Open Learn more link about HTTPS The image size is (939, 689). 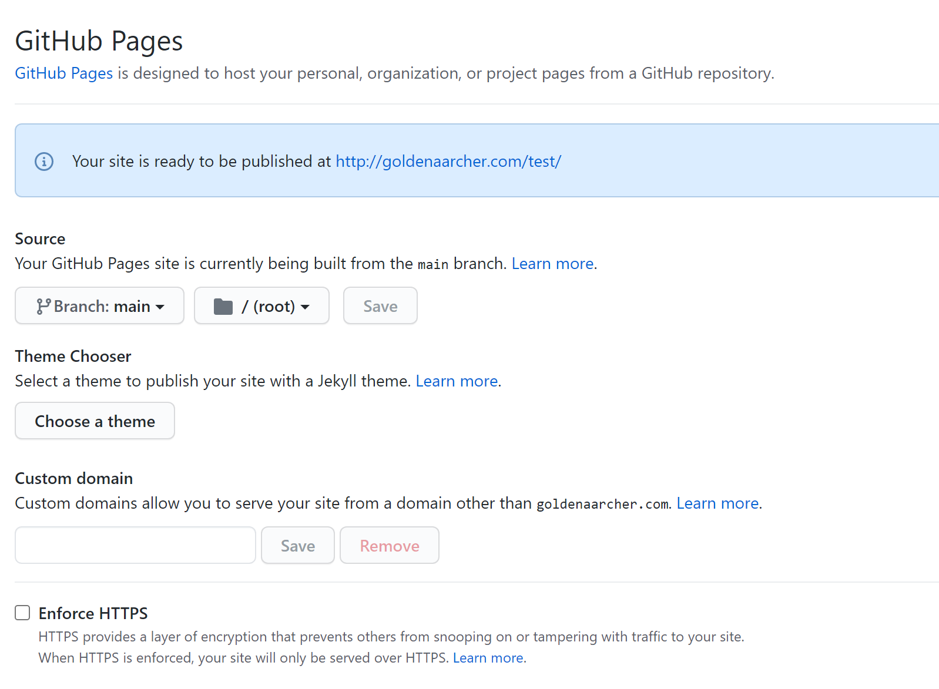(x=488, y=658)
